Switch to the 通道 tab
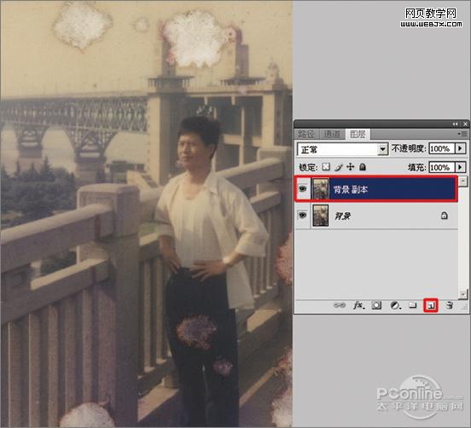471x428 pixels. pos(332,134)
